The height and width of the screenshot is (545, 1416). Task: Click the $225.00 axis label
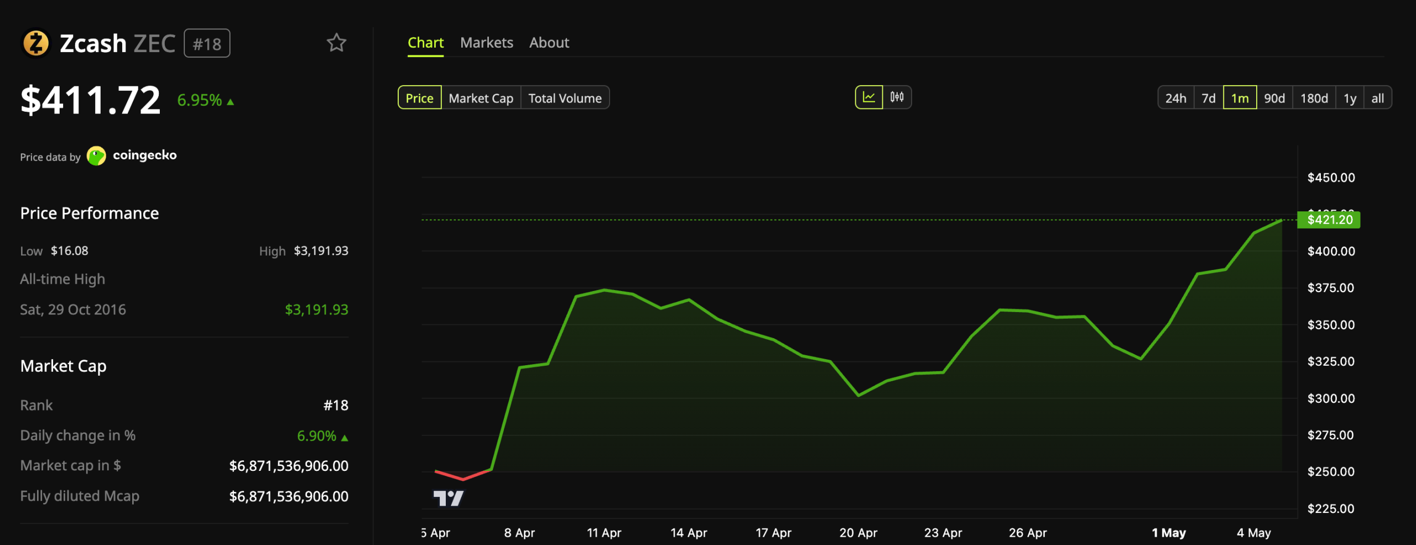click(x=1331, y=508)
